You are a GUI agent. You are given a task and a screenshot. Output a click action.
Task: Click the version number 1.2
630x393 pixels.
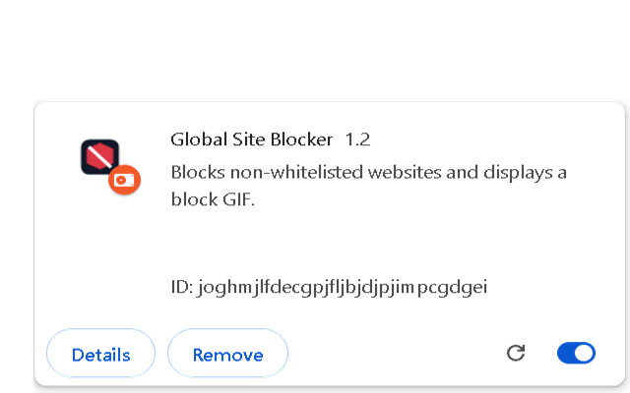click(x=357, y=140)
